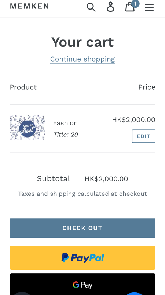165x295 pixels.
Task: Follow the Continue shopping link
Action: 82,59
